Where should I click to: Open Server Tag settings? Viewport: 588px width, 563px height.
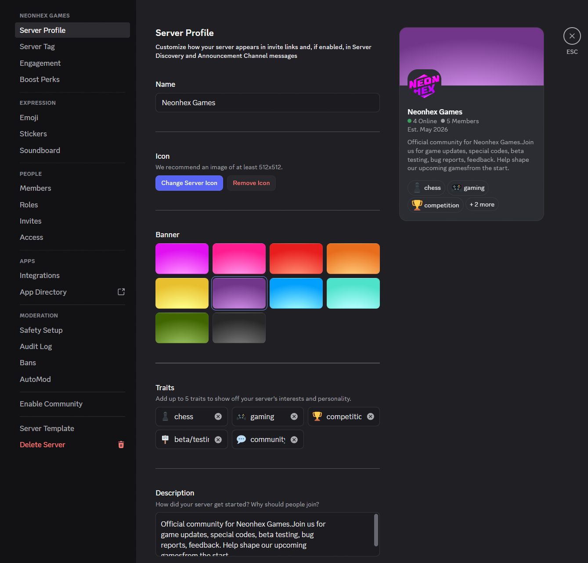tap(72, 46)
